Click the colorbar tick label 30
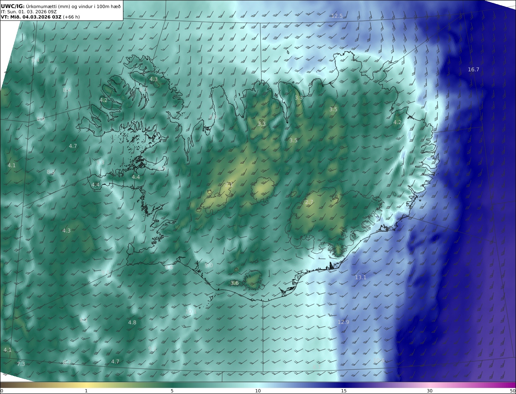 (430, 391)
